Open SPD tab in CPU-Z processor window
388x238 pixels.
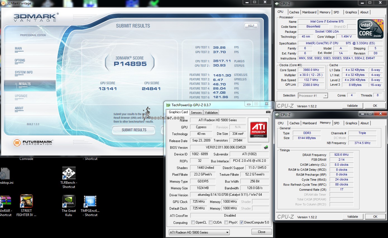[336, 12]
